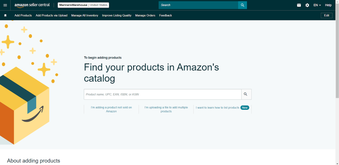Go to Manage Orders
Viewport: 339px width, 165px height.
[145, 16]
